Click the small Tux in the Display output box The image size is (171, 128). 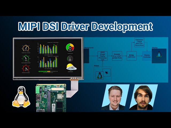point(159,54)
